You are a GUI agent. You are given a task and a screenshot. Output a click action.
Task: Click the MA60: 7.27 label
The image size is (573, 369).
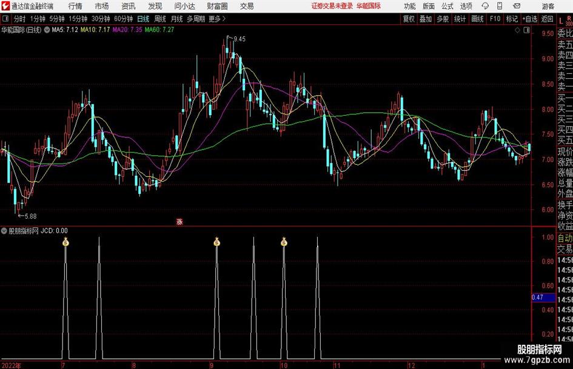159,30
